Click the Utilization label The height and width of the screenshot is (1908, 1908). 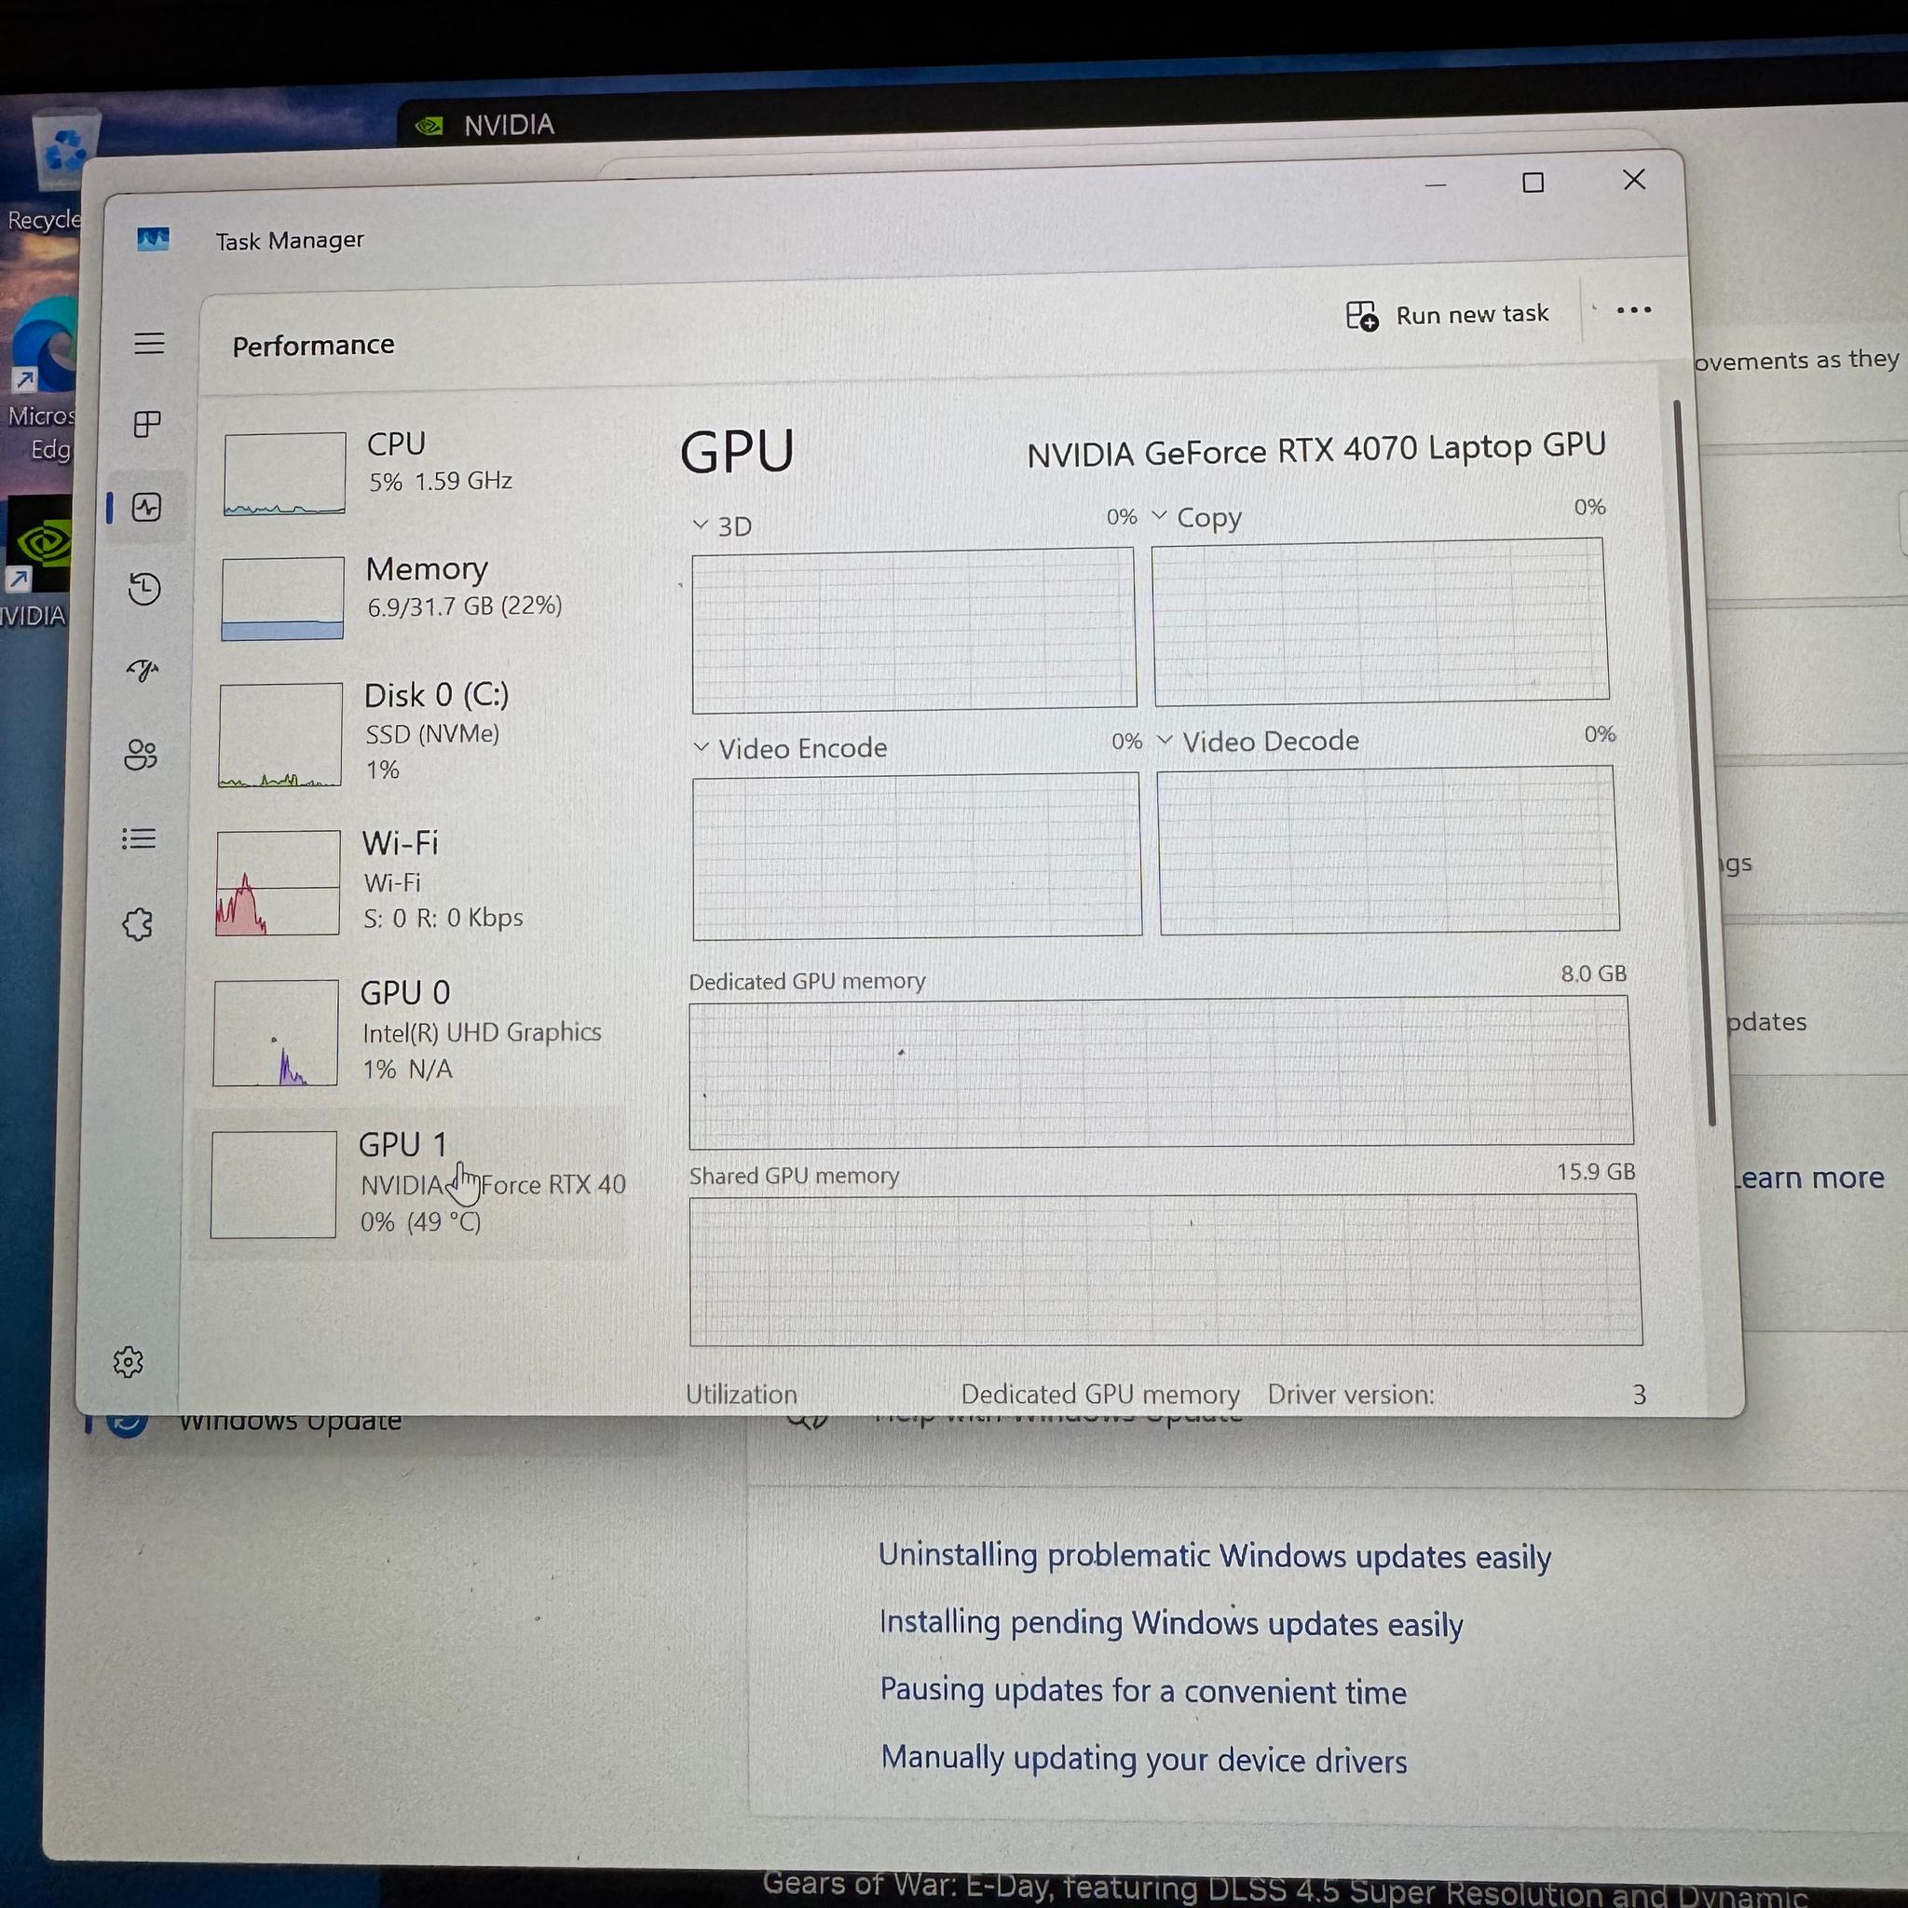[741, 1395]
